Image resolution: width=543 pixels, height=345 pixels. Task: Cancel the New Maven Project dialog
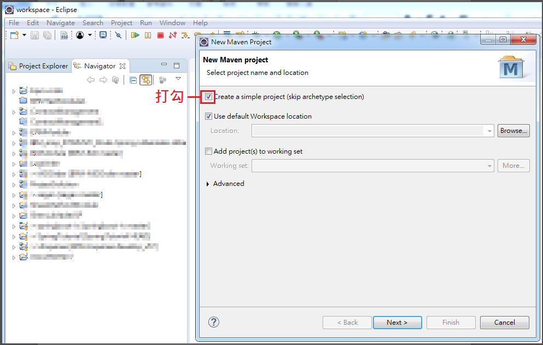505,323
